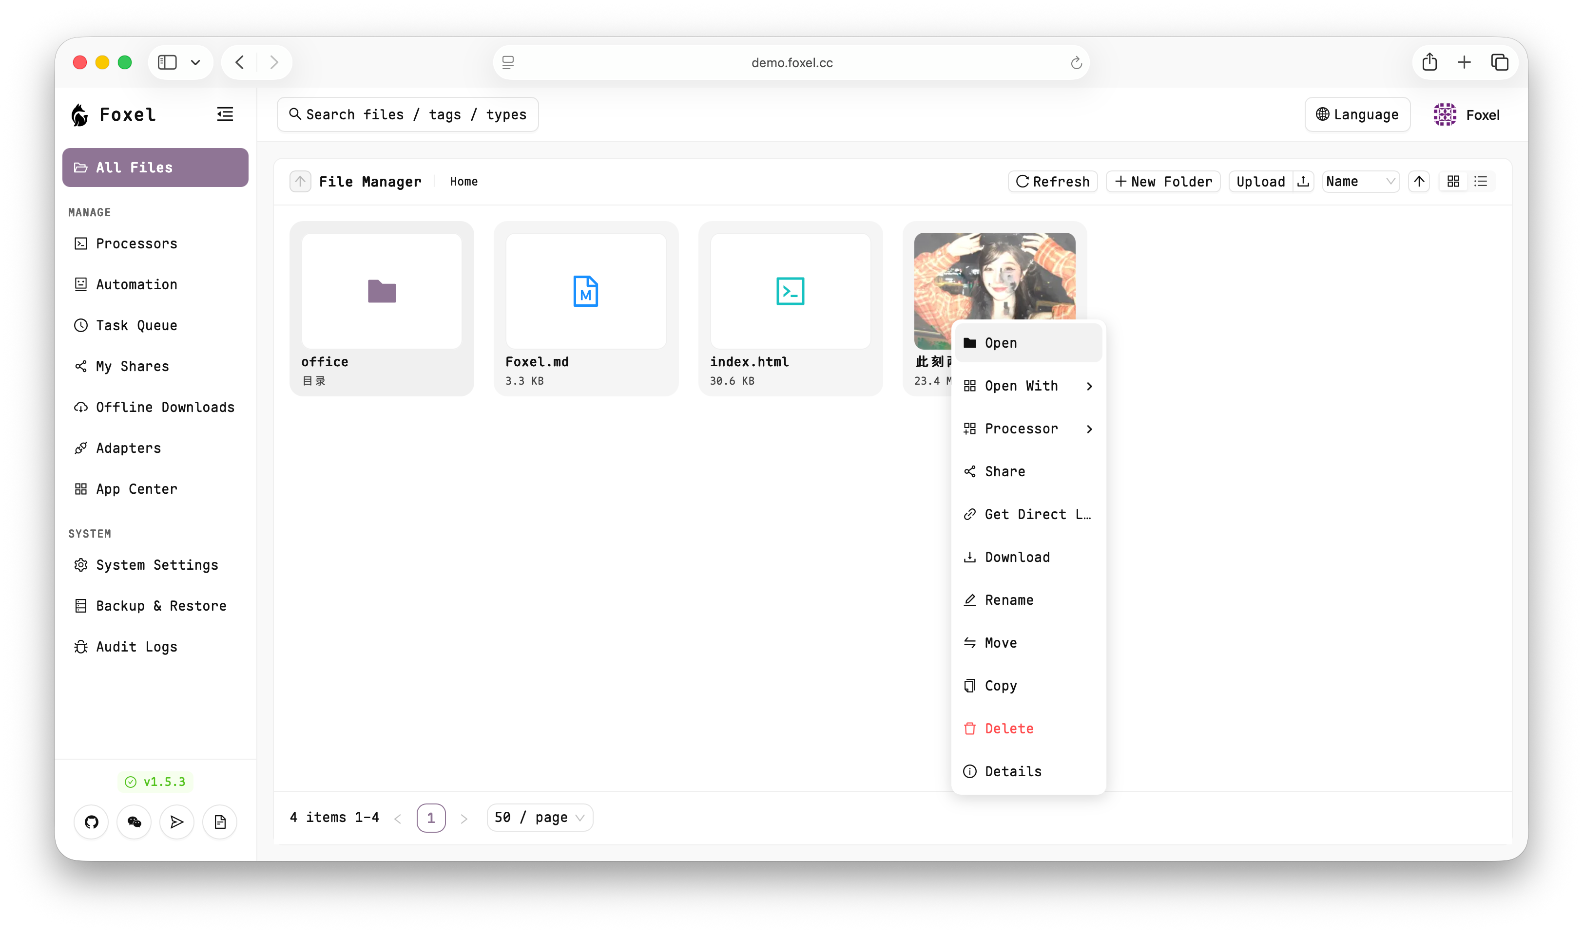
Task: Collapse the sidebar with the panel toggle
Action: click(x=225, y=114)
